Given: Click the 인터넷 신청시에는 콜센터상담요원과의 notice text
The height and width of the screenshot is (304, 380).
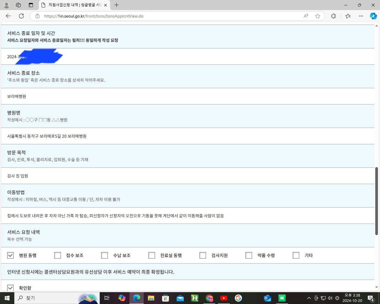Looking at the screenshot, I should tap(91, 272).
